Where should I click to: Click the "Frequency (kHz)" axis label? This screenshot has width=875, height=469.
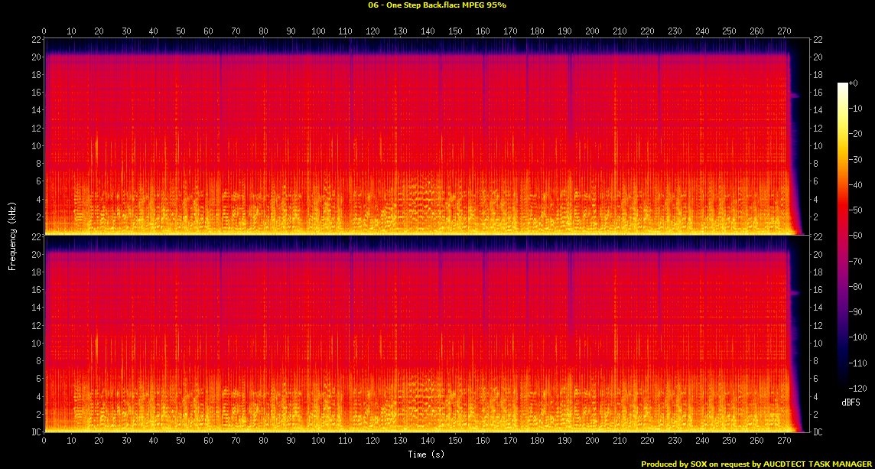pyautogui.click(x=12, y=234)
